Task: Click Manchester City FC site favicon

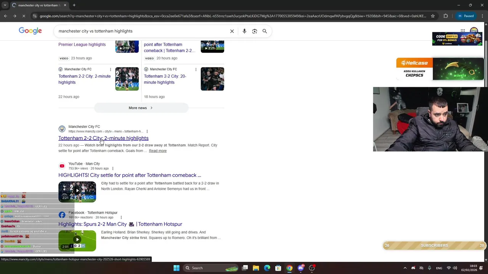Action: click(x=62, y=129)
